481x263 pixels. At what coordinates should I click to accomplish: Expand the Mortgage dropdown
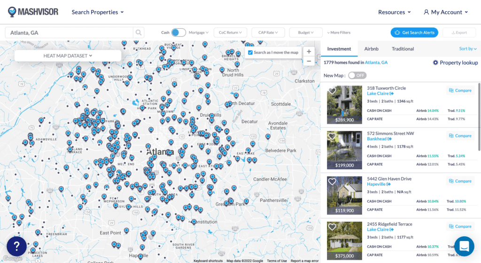(x=199, y=32)
